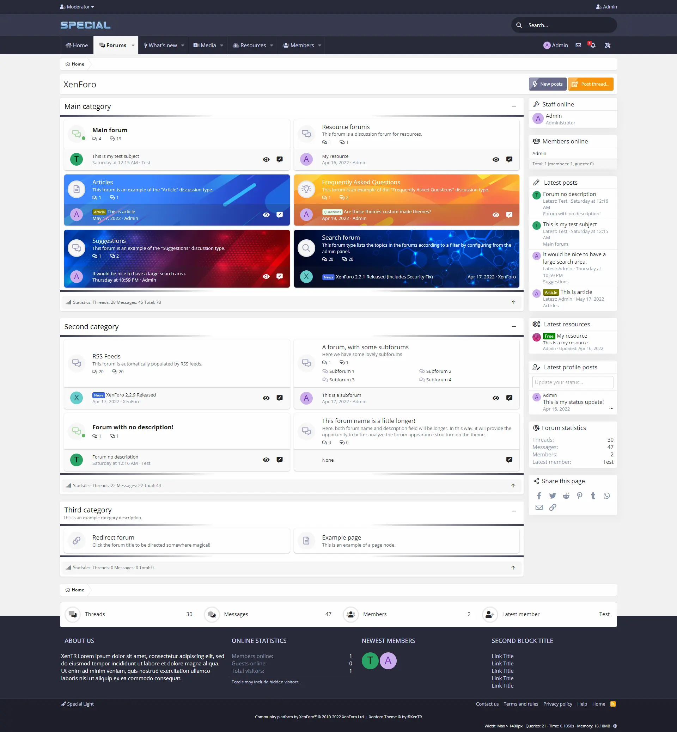677x732 pixels.
Task: Open post icon for My resource row
Action: coord(509,160)
